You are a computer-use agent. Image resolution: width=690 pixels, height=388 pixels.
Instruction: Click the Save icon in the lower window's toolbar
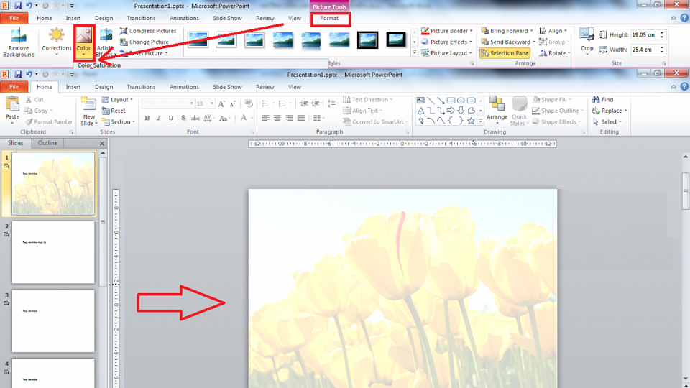[18, 74]
